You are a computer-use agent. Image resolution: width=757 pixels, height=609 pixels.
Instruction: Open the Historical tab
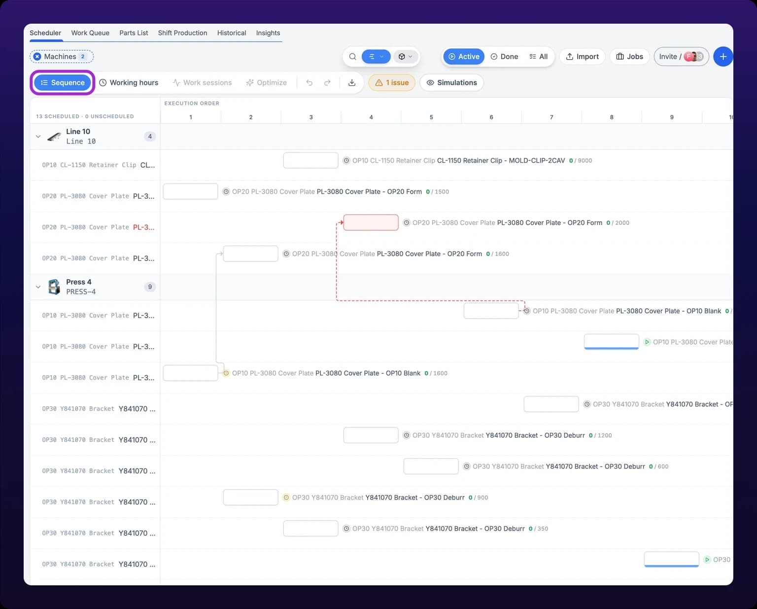tap(232, 33)
